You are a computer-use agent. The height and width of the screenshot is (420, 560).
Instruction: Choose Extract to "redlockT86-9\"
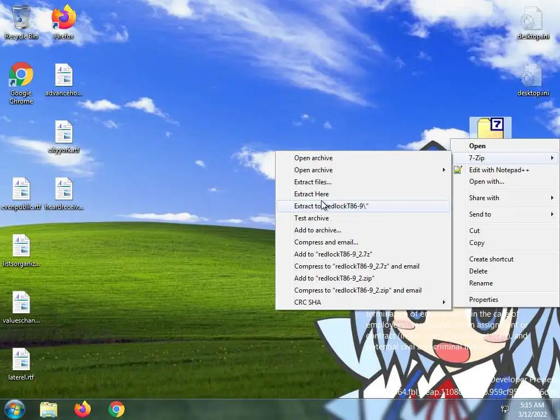363,206
